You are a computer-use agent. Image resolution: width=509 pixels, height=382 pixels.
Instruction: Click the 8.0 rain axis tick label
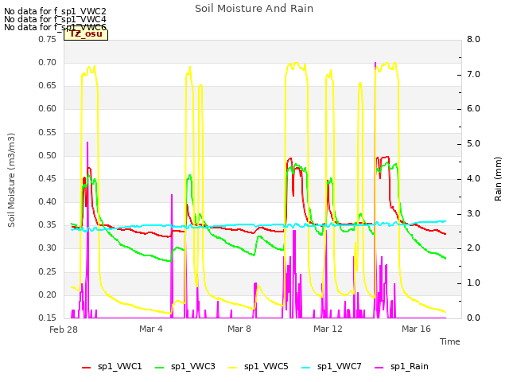[x=473, y=39]
